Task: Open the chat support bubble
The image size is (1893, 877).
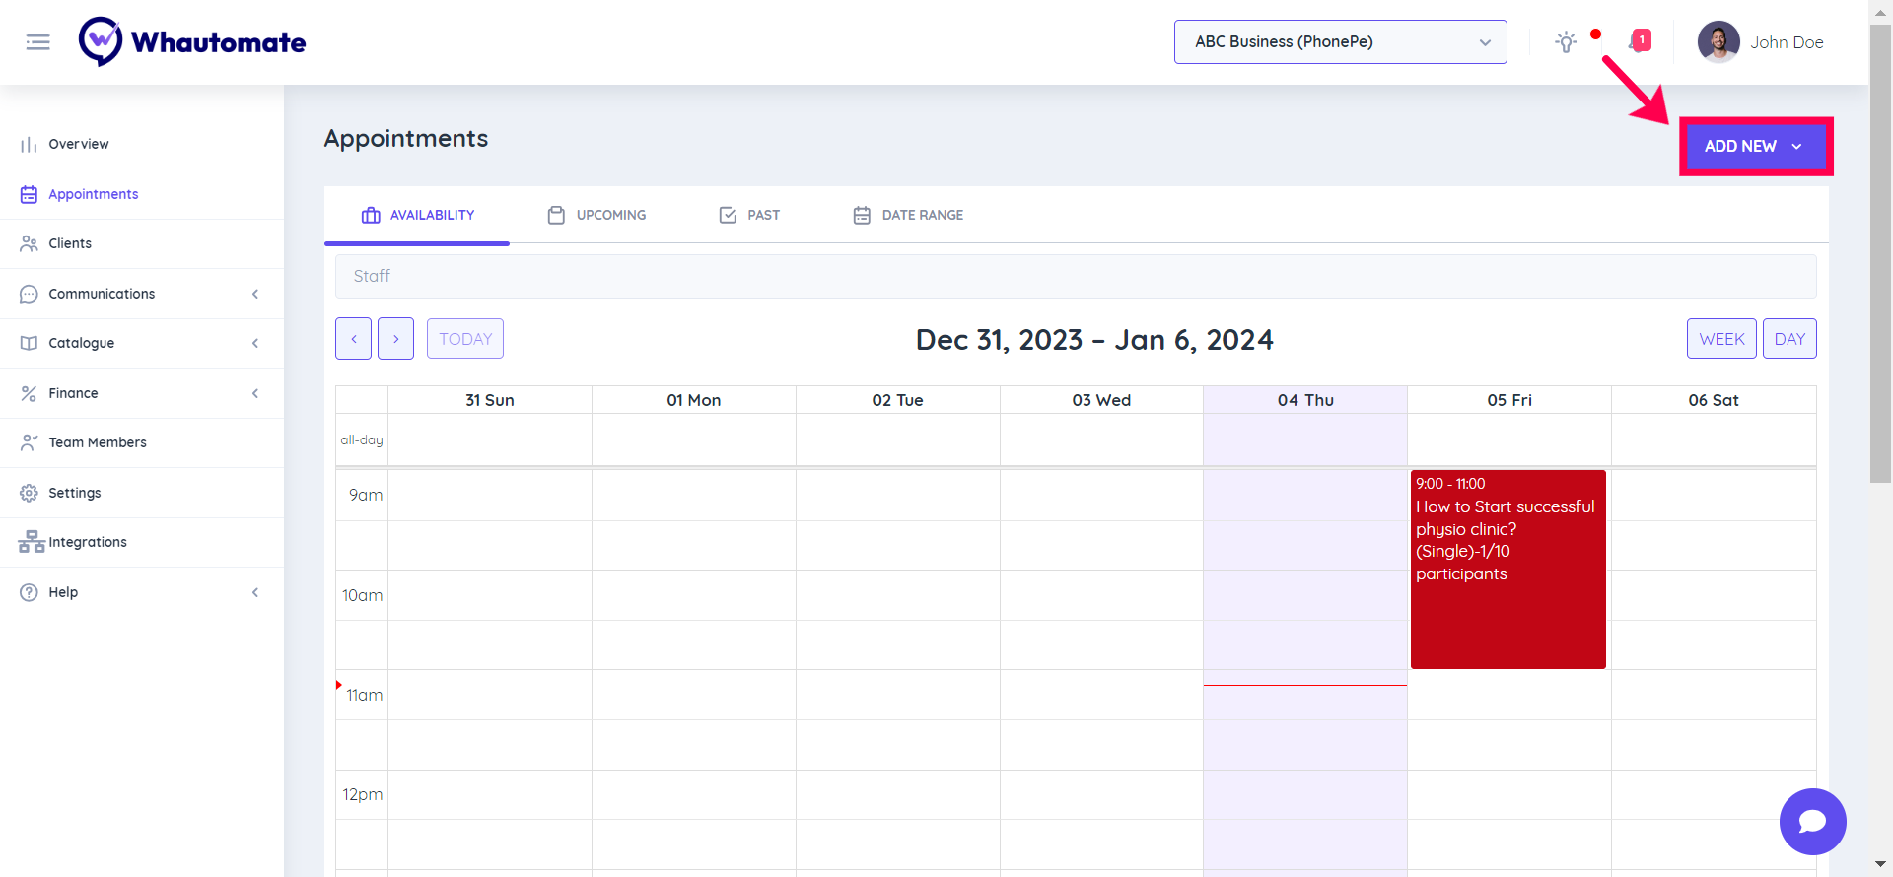Action: pyautogui.click(x=1812, y=822)
